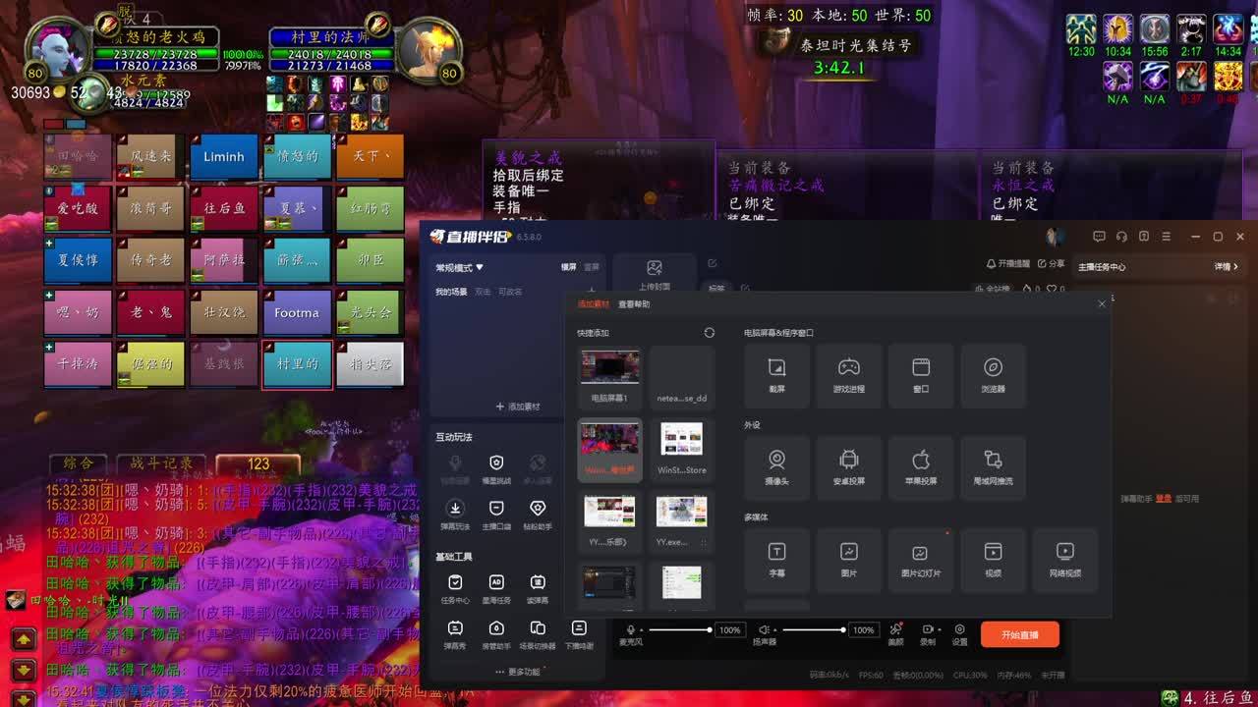
Task: Click the 开始直播 start streaming button
Action: pyautogui.click(x=1019, y=634)
